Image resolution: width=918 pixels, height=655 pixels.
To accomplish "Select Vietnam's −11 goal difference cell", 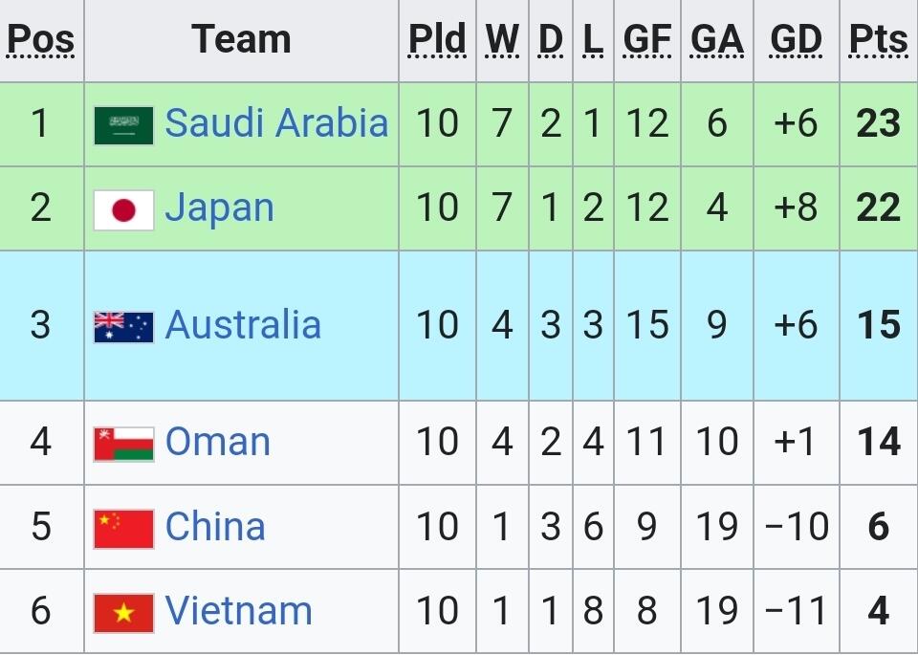I will [796, 611].
